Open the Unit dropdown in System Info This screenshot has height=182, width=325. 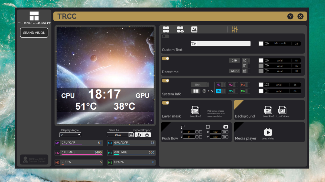pos(200,84)
